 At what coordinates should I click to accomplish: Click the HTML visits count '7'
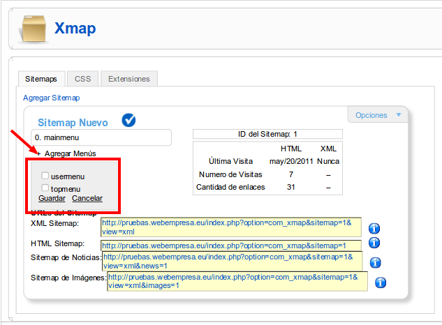click(291, 174)
